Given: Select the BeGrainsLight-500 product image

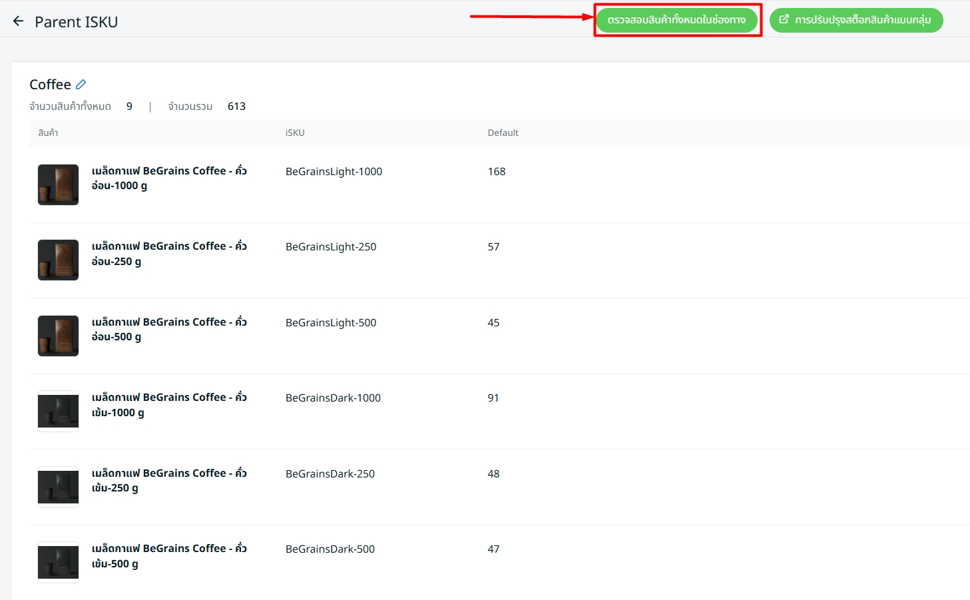Looking at the screenshot, I should click(59, 336).
